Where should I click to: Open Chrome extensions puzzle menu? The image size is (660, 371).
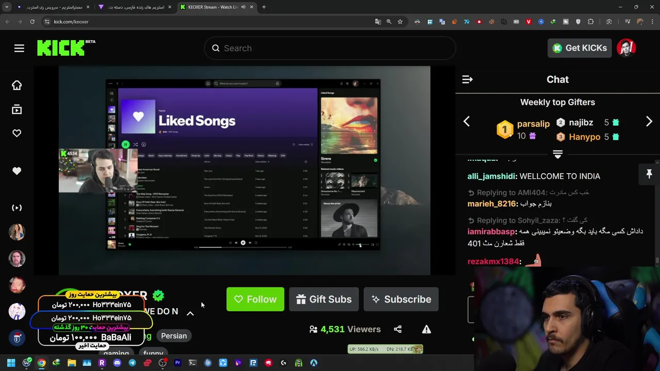pos(590,22)
